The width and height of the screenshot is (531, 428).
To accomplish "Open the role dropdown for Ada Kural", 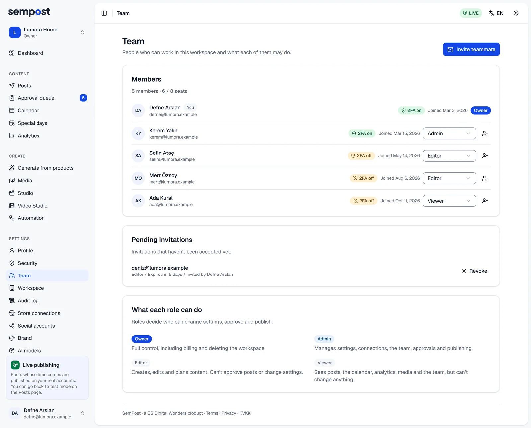I will coord(449,201).
